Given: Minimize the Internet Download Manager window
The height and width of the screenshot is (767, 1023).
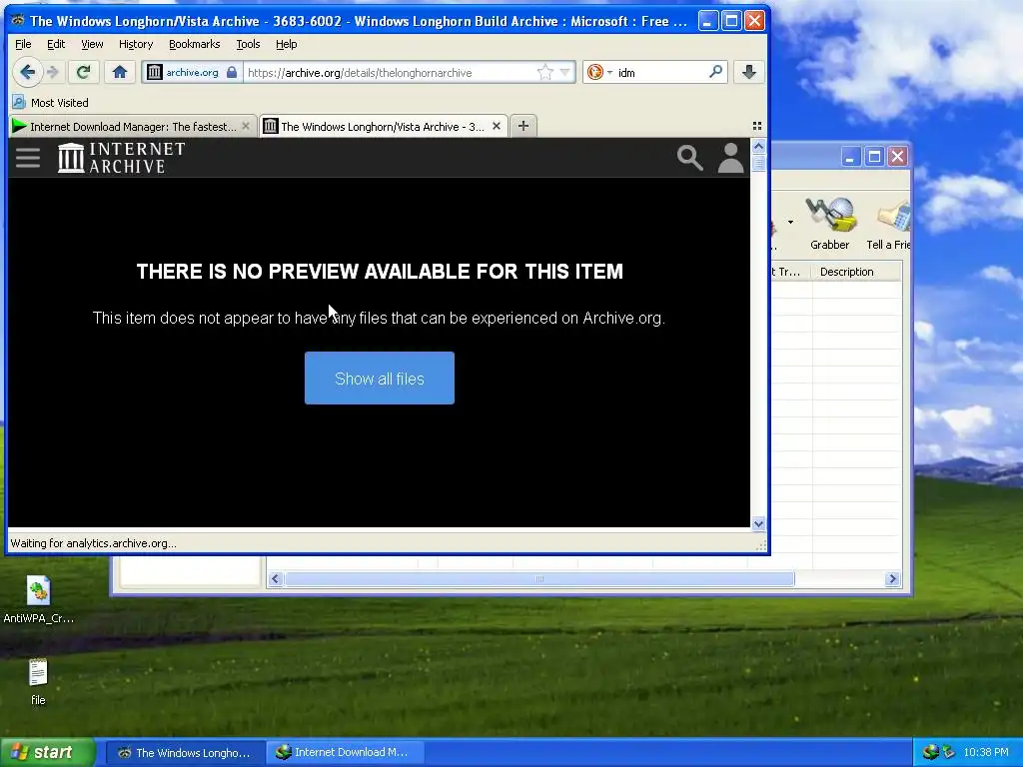Looking at the screenshot, I should (849, 157).
